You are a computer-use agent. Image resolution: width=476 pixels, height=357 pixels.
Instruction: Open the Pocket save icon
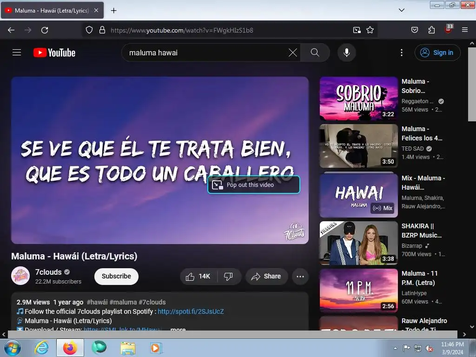pos(414,30)
